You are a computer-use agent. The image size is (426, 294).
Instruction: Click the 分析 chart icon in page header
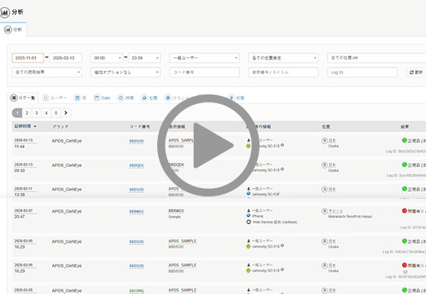coord(5,12)
